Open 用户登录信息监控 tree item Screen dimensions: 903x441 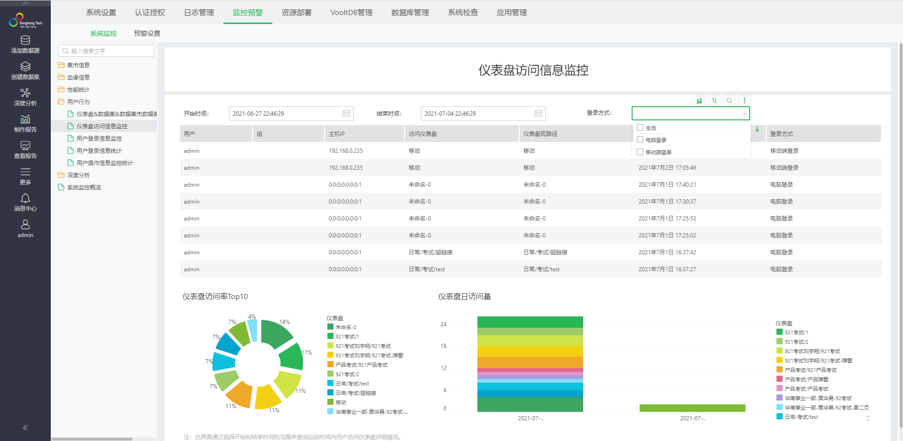[x=99, y=138]
